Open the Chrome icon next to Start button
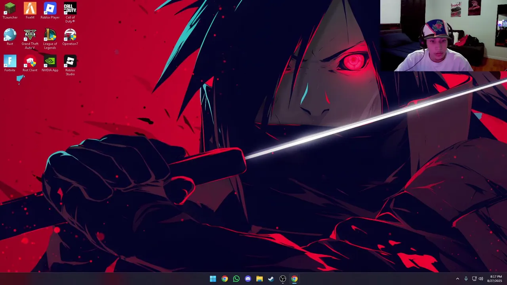The image size is (507, 285). [225, 279]
